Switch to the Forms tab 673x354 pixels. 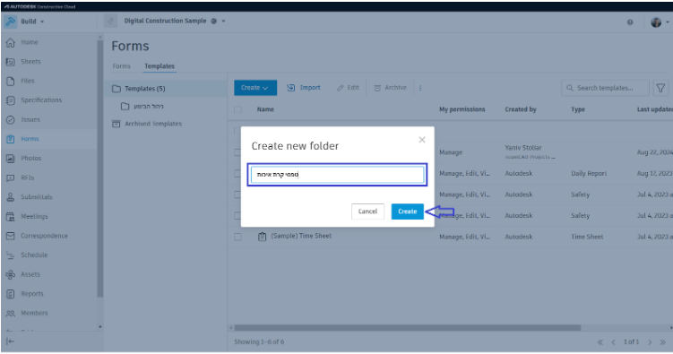[122, 66]
